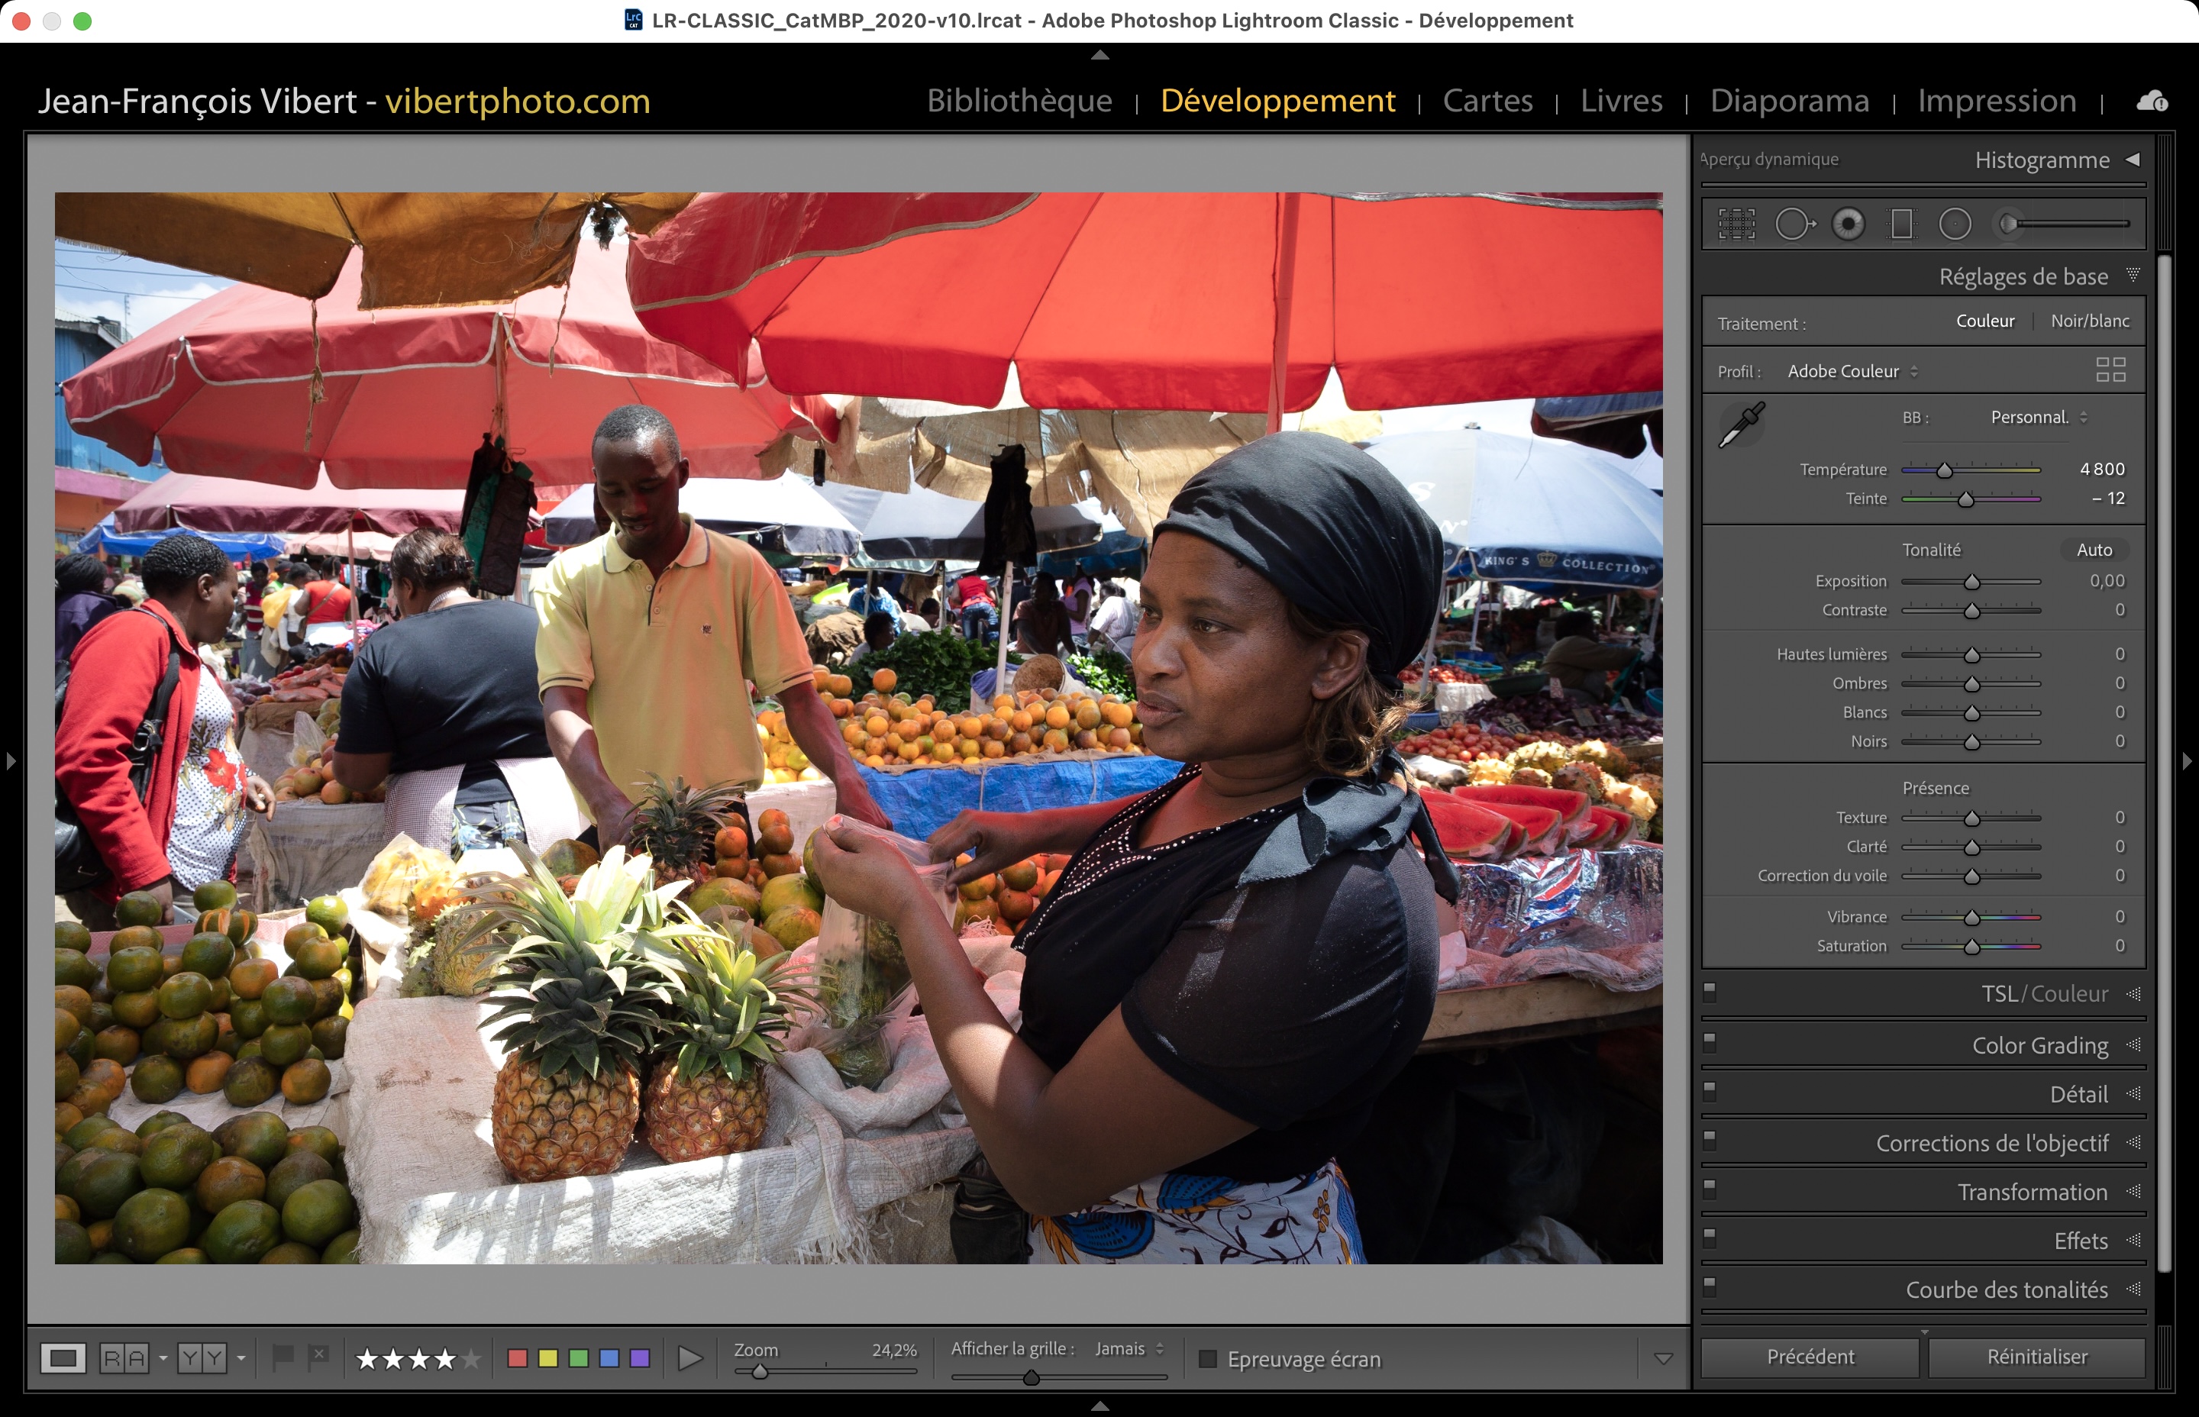
Task: Toggle the TSL/Couleur panel switch off
Action: [x=1710, y=992]
